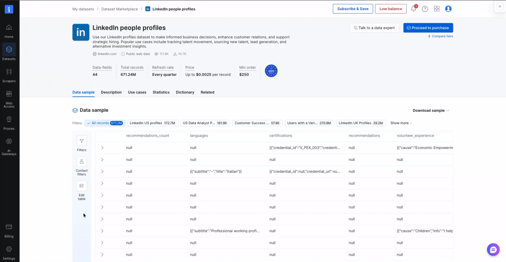Image resolution: width=506 pixels, height=262 pixels.
Task: Select the LinkedIn US profiles filter chip
Action: [x=153, y=123]
